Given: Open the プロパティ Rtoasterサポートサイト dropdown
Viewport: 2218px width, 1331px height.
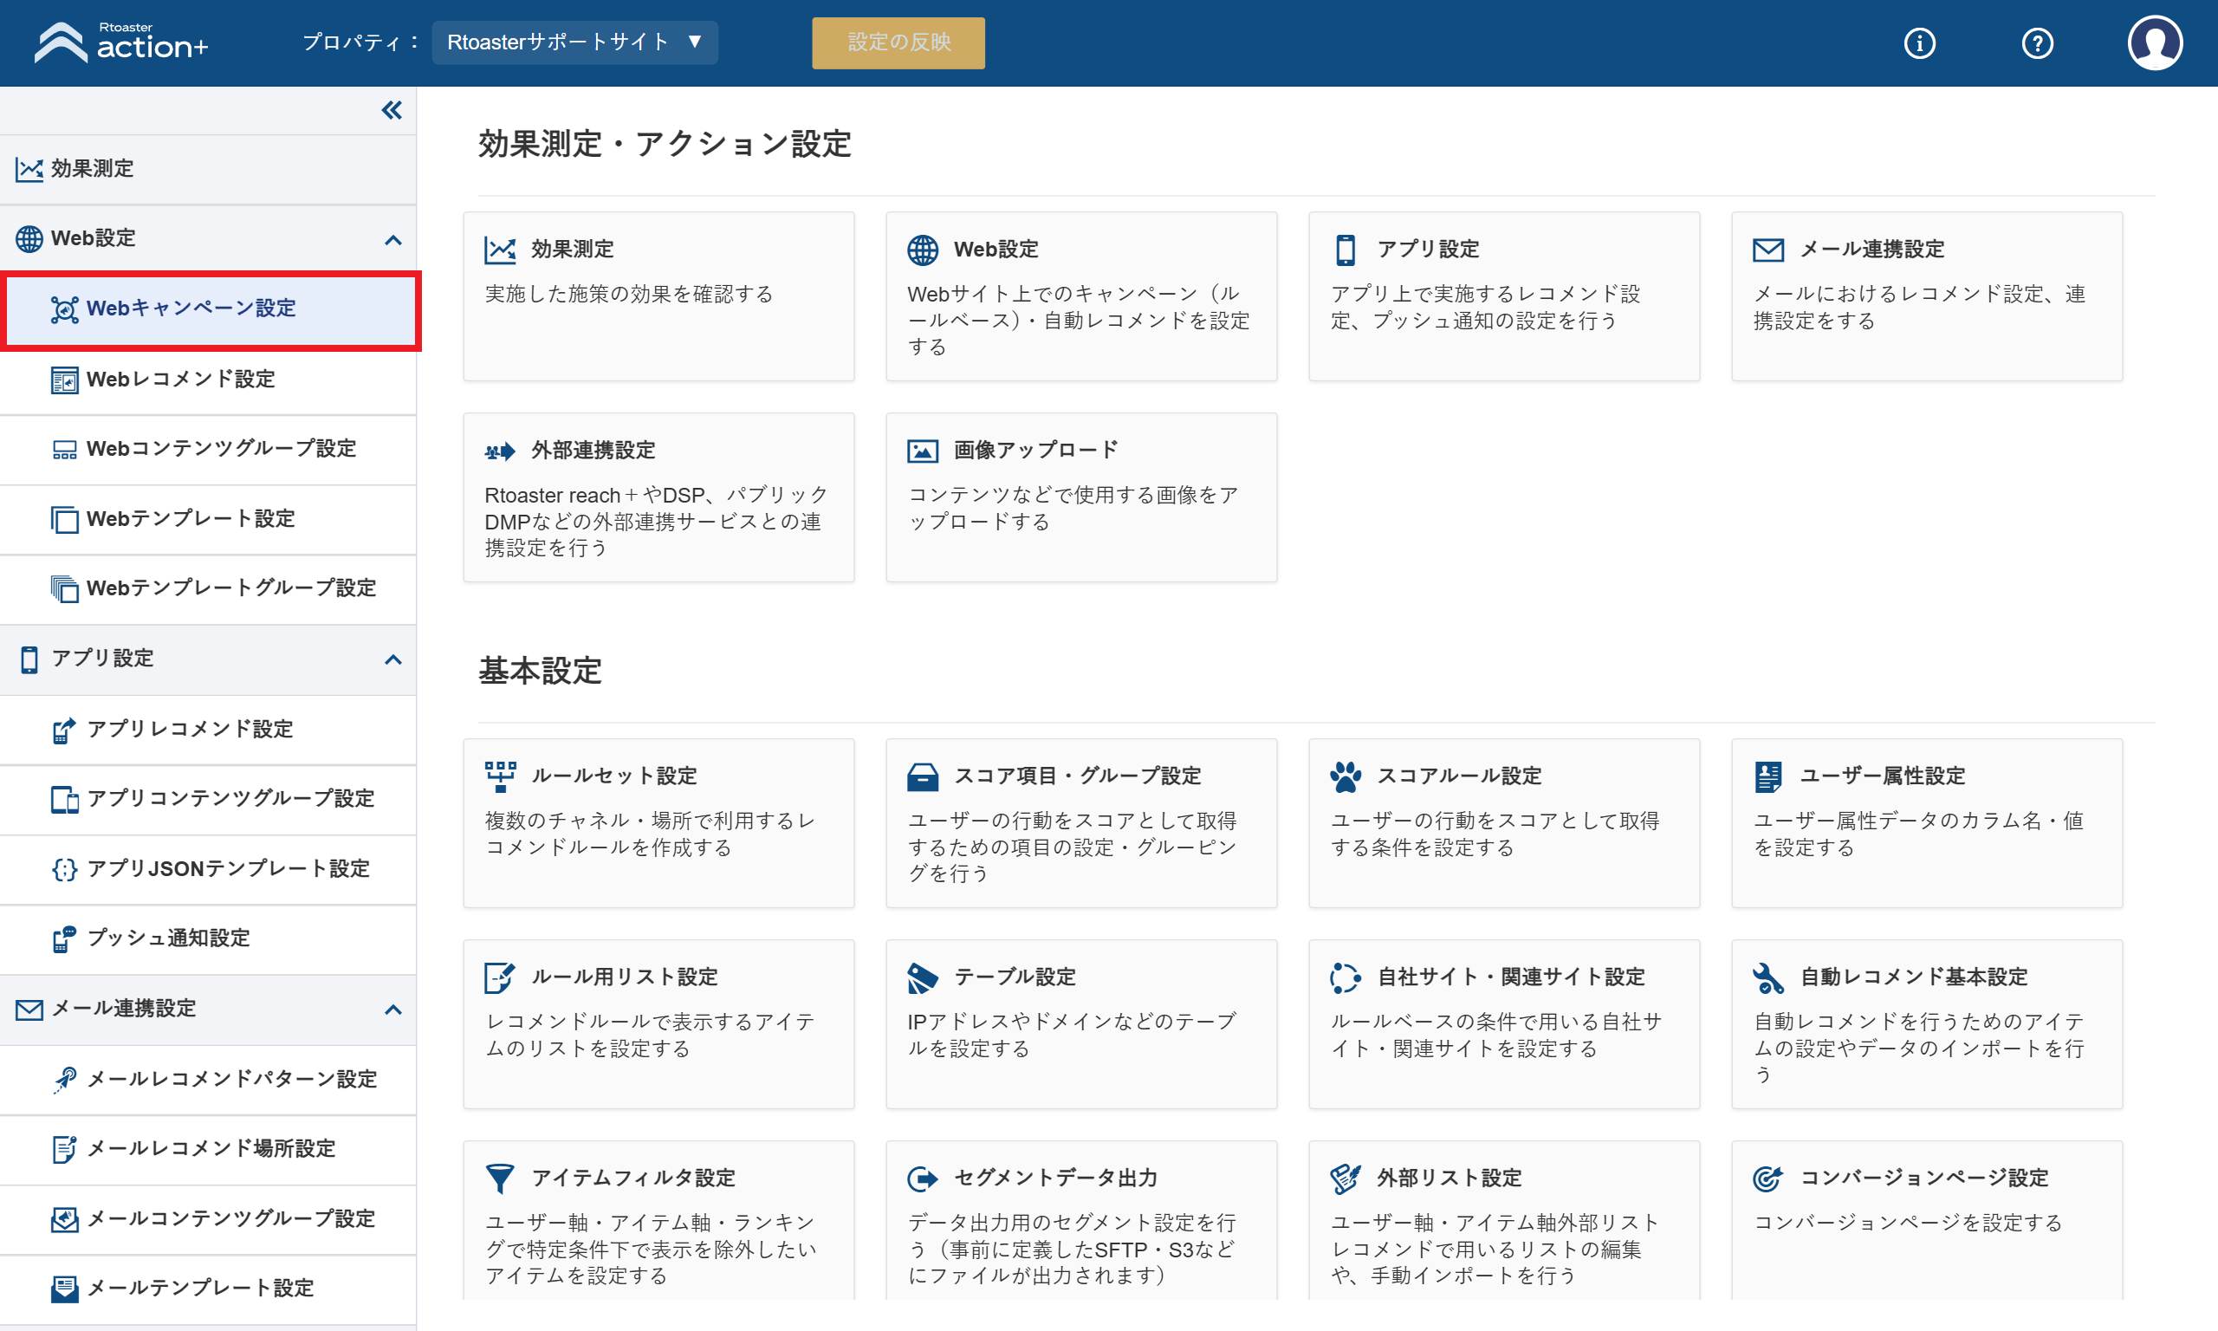Looking at the screenshot, I should 574,42.
